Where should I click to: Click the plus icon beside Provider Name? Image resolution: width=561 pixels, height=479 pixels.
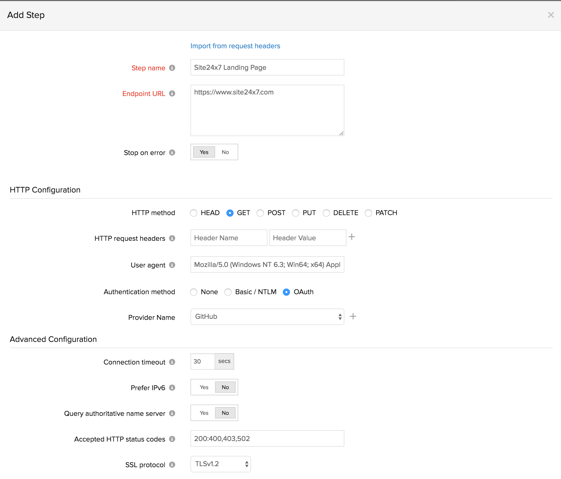[x=353, y=316]
